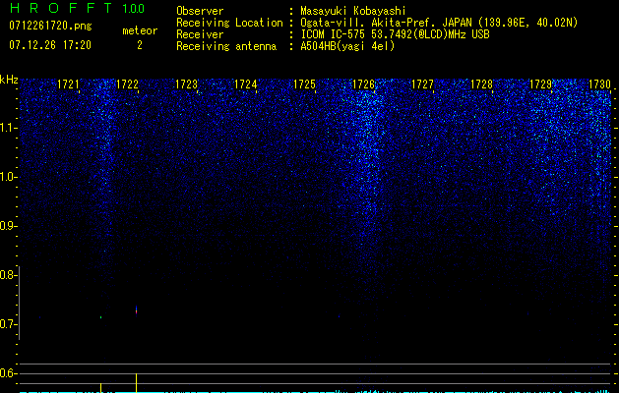Click the tall yellow signal bar under 1722
Viewport: 619px width, 393px height.
136,383
